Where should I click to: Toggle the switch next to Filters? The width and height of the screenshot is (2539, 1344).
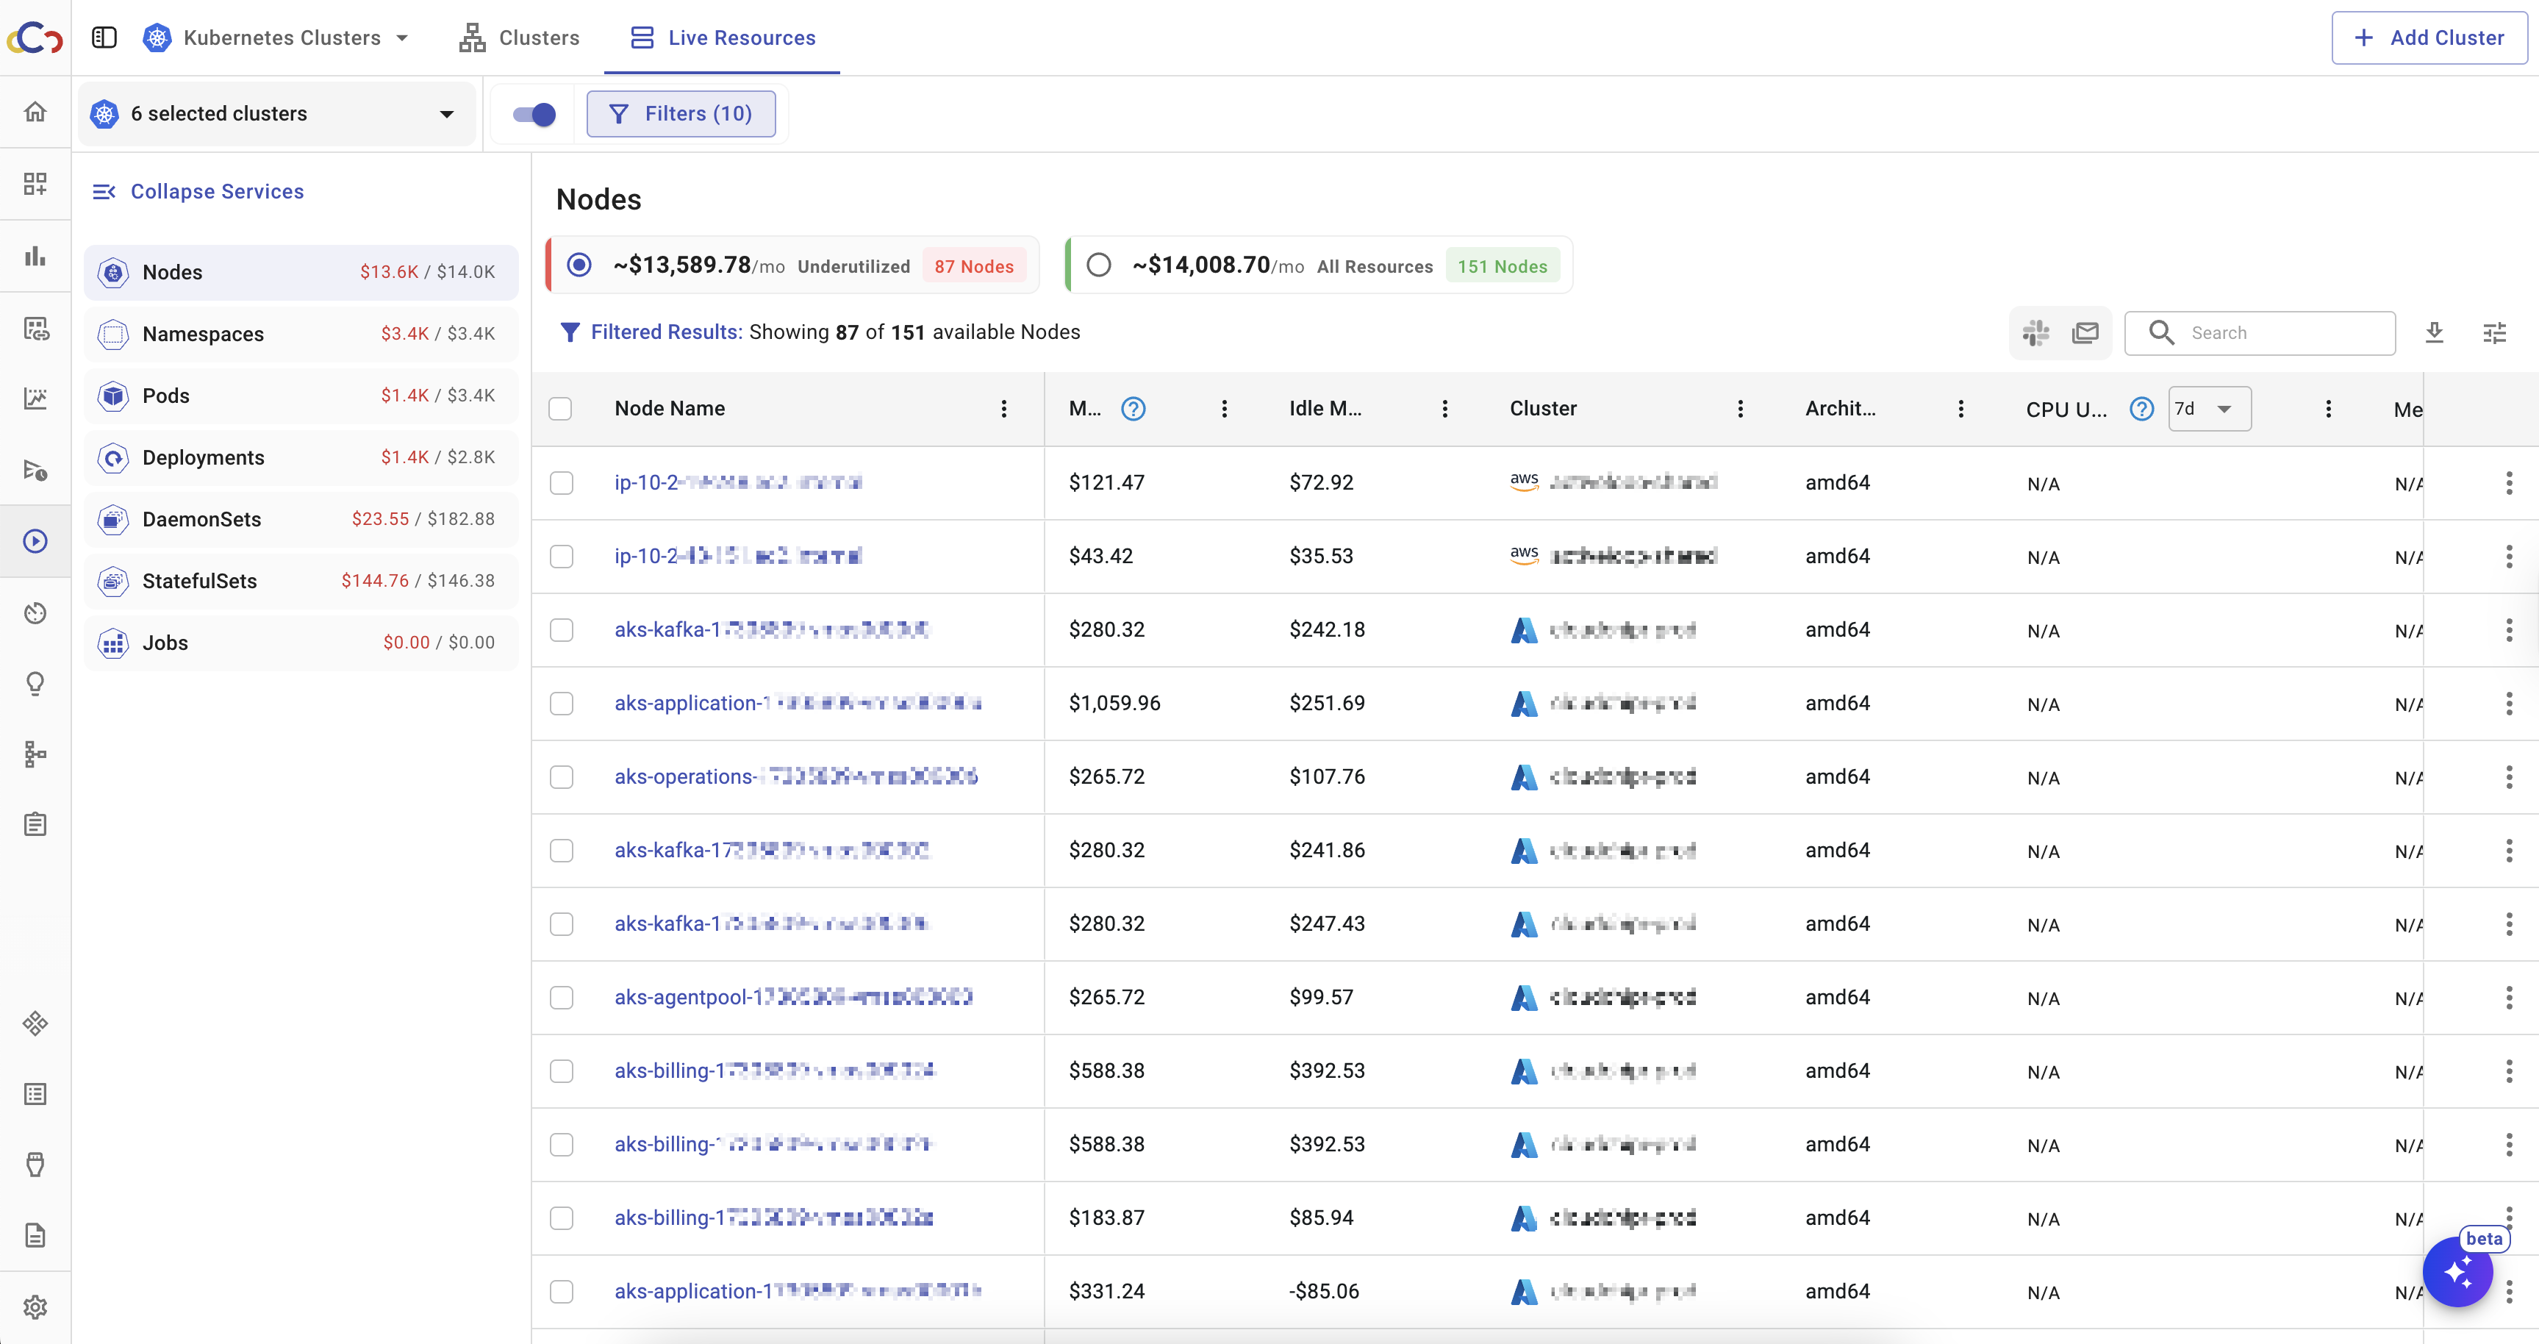[x=534, y=115]
